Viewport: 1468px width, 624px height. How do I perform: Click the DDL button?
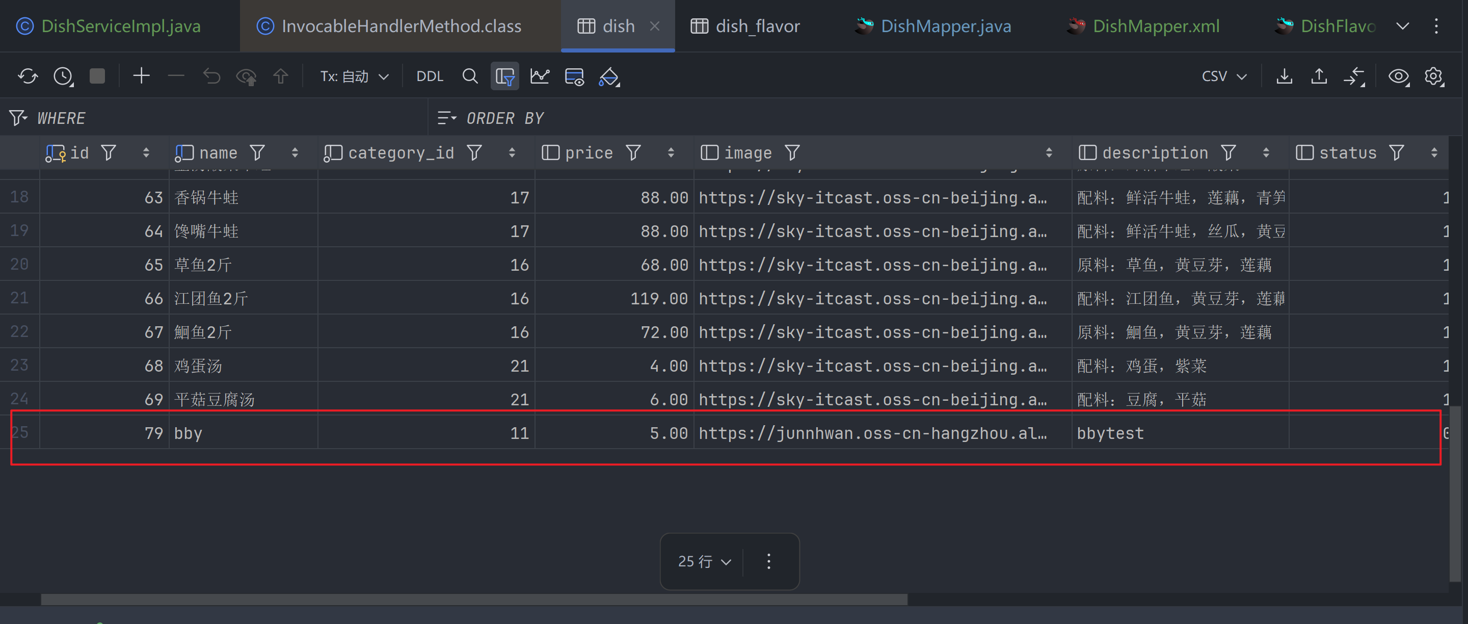click(x=430, y=76)
